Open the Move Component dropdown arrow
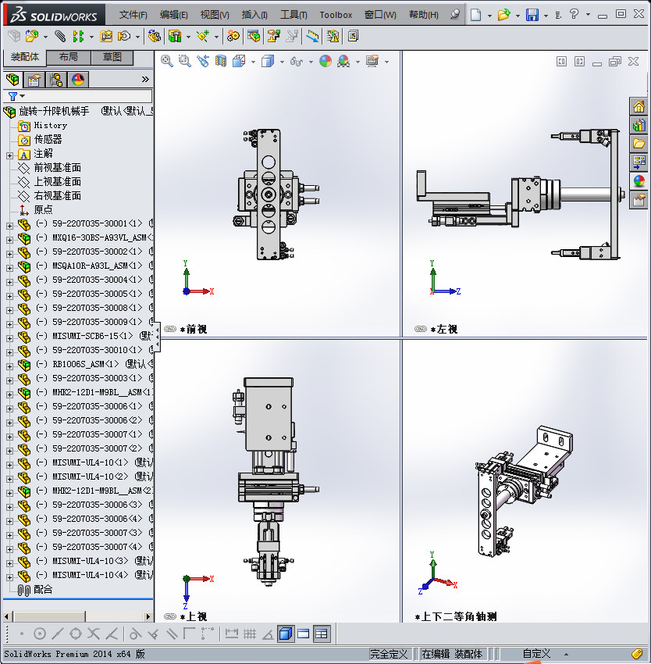The width and height of the screenshot is (651, 664). tap(137, 37)
